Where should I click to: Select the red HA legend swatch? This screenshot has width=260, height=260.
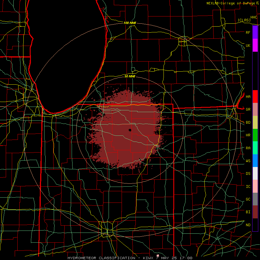point(255,96)
